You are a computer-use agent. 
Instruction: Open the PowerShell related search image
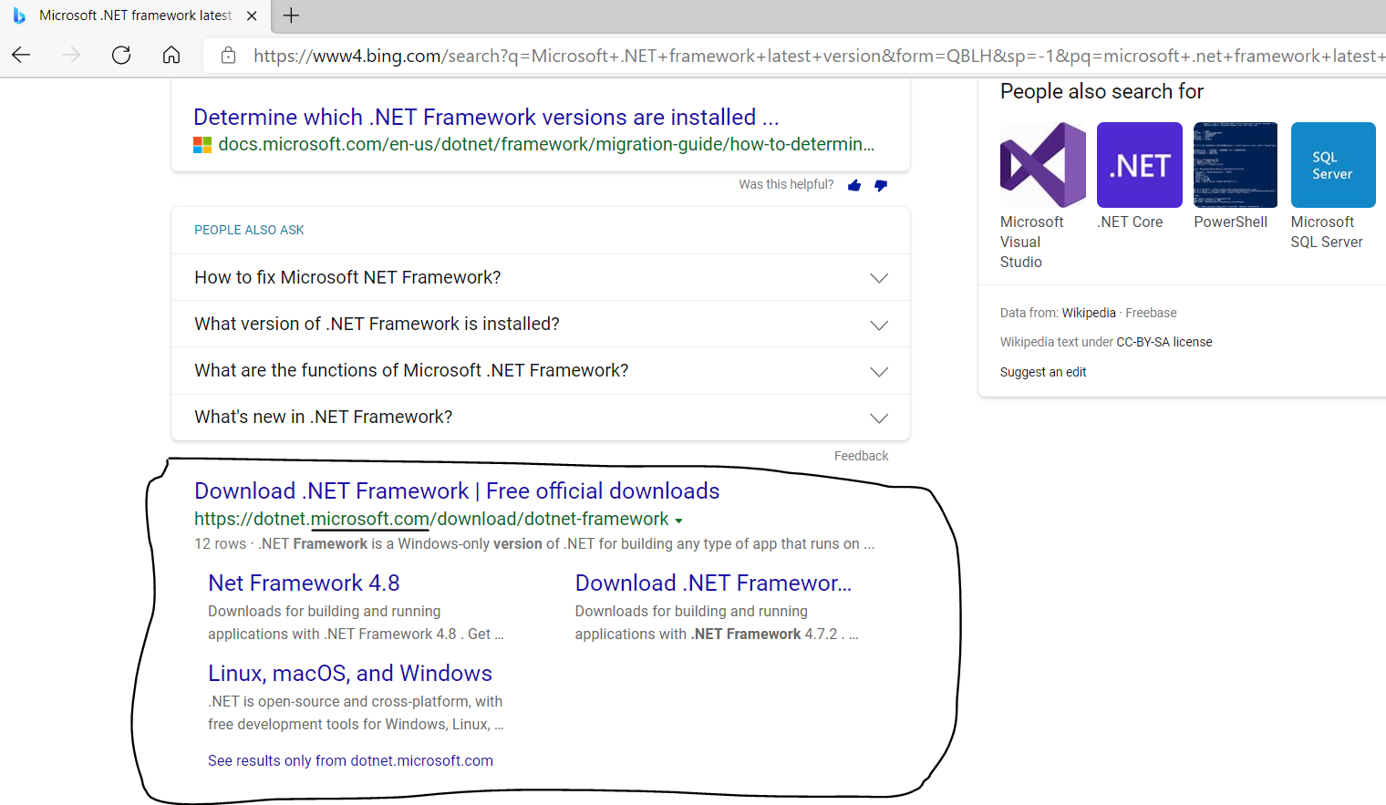[1235, 165]
